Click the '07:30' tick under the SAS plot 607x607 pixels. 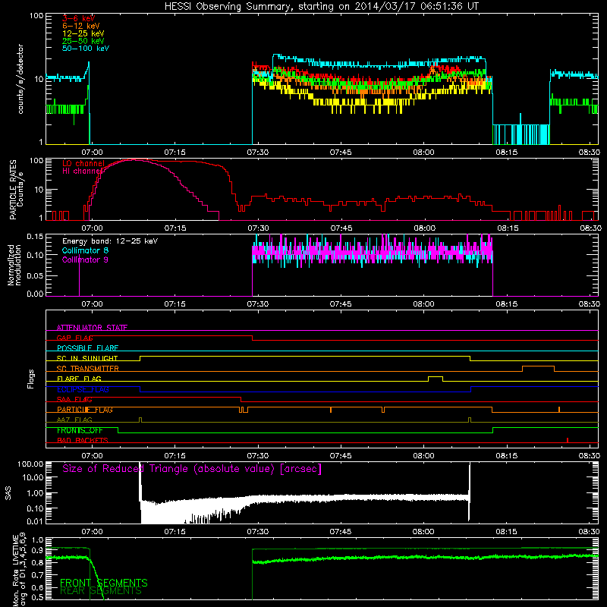click(x=258, y=532)
